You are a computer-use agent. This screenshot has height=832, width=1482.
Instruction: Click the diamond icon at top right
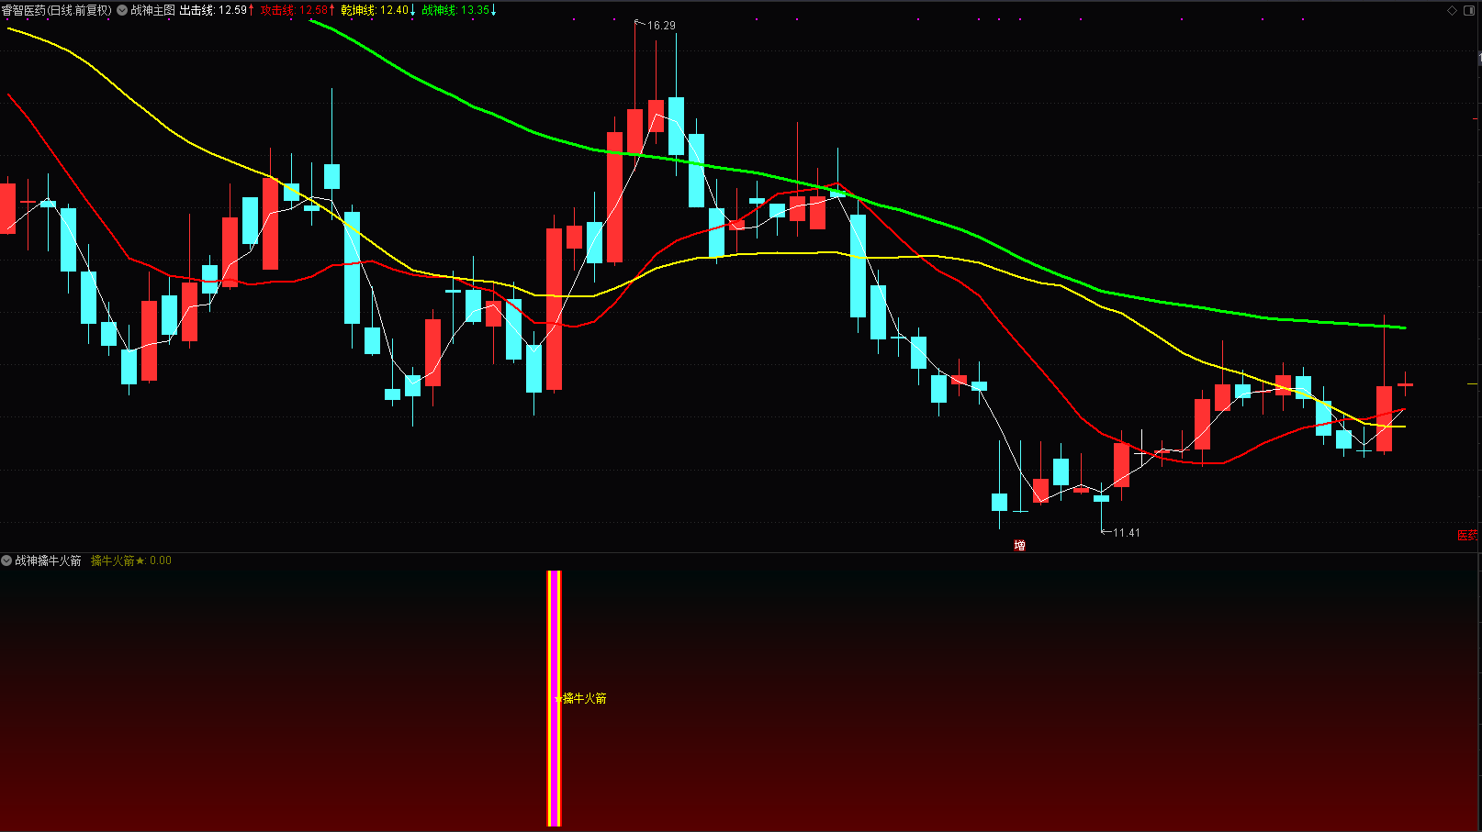coord(1452,10)
